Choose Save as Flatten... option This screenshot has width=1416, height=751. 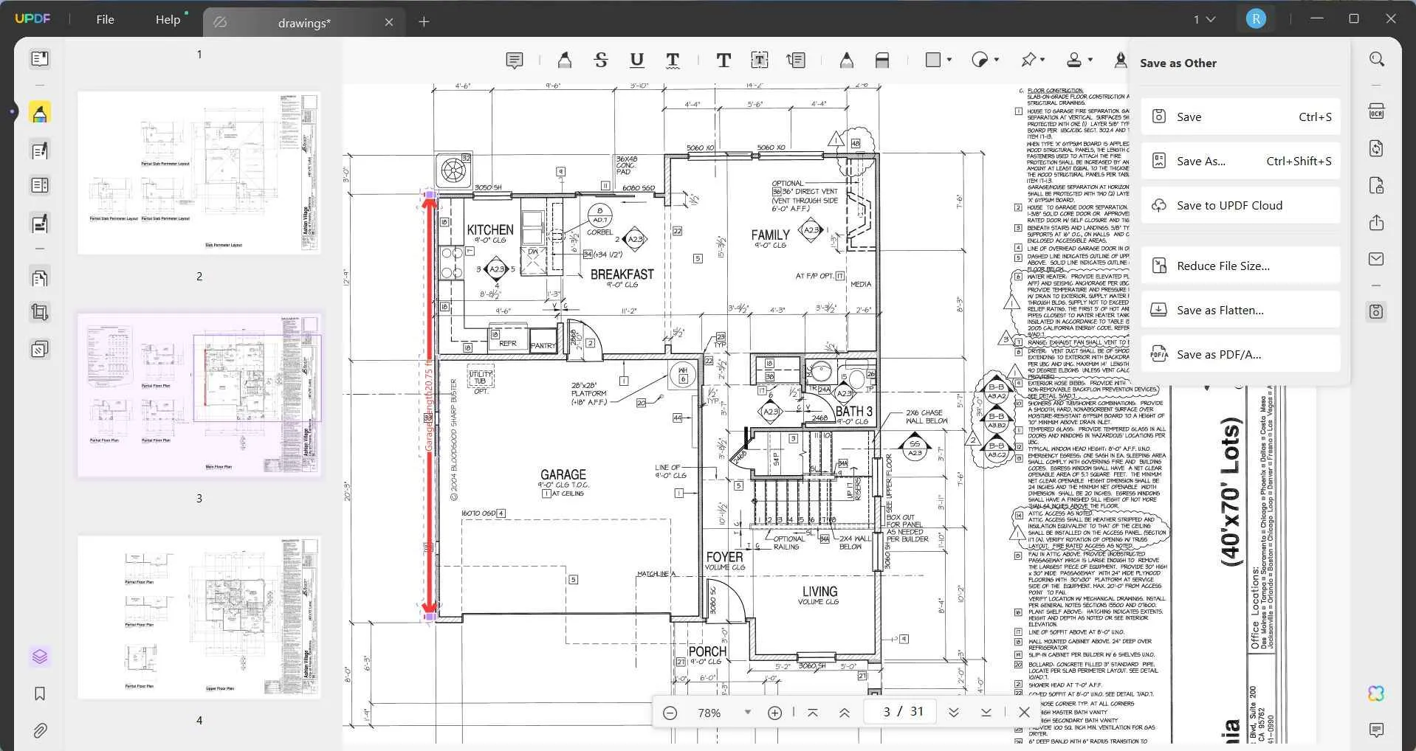click(1240, 310)
